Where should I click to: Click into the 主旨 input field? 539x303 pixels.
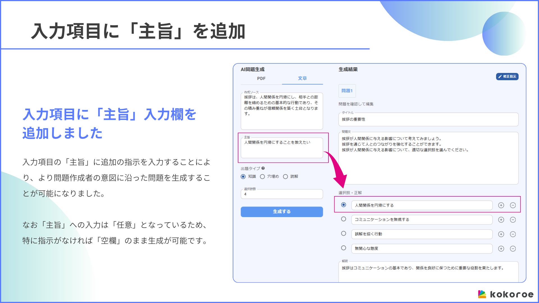point(282,148)
